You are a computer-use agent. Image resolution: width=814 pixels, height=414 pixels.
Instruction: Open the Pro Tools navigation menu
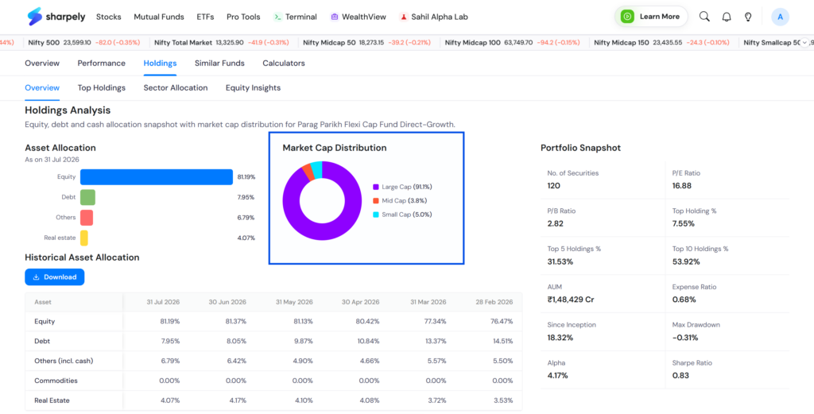coord(243,17)
